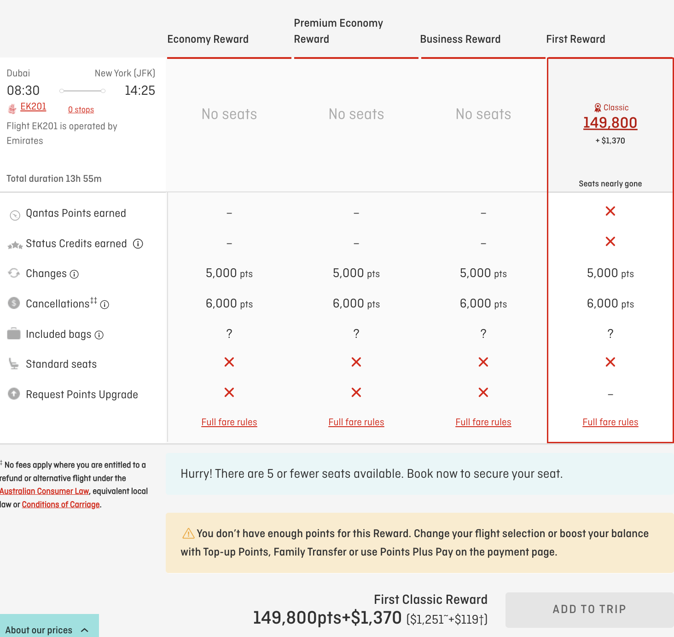Click the red cross for First Status Credits
The height and width of the screenshot is (637, 674).
(x=610, y=242)
